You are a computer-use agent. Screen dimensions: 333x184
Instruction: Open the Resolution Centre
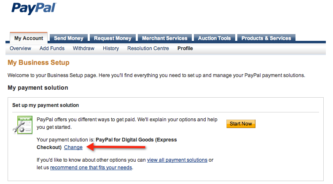[x=148, y=48]
